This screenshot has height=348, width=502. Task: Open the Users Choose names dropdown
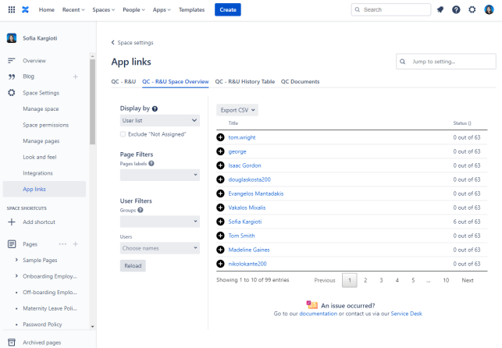pos(160,248)
